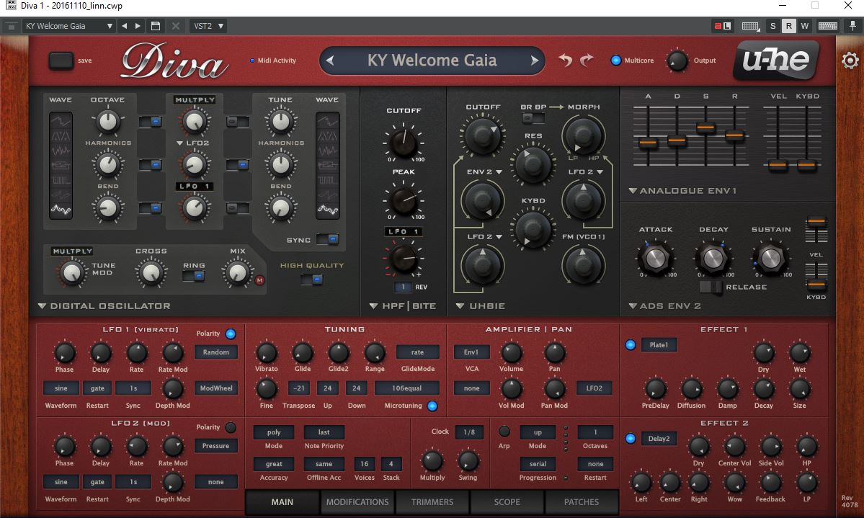Open Diva settings gear icon

pyautogui.click(x=850, y=60)
